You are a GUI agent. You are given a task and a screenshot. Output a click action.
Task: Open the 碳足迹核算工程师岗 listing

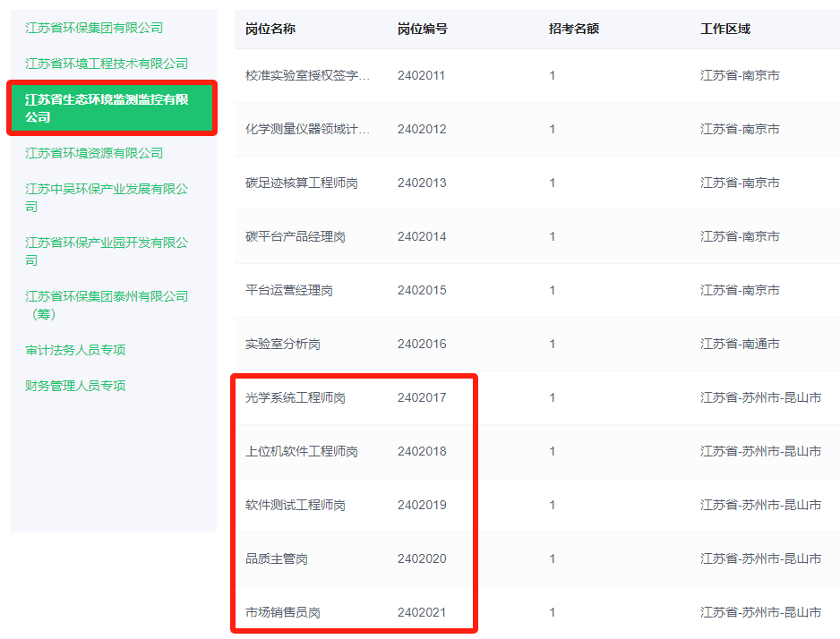click(296, 183)
